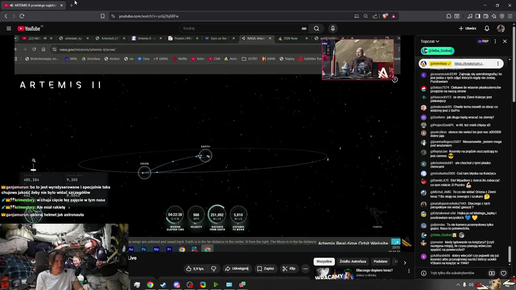Viewport: 516px width, 290px height.
Task: Open browser zoom control in address bar
Action: coord(366,16)
